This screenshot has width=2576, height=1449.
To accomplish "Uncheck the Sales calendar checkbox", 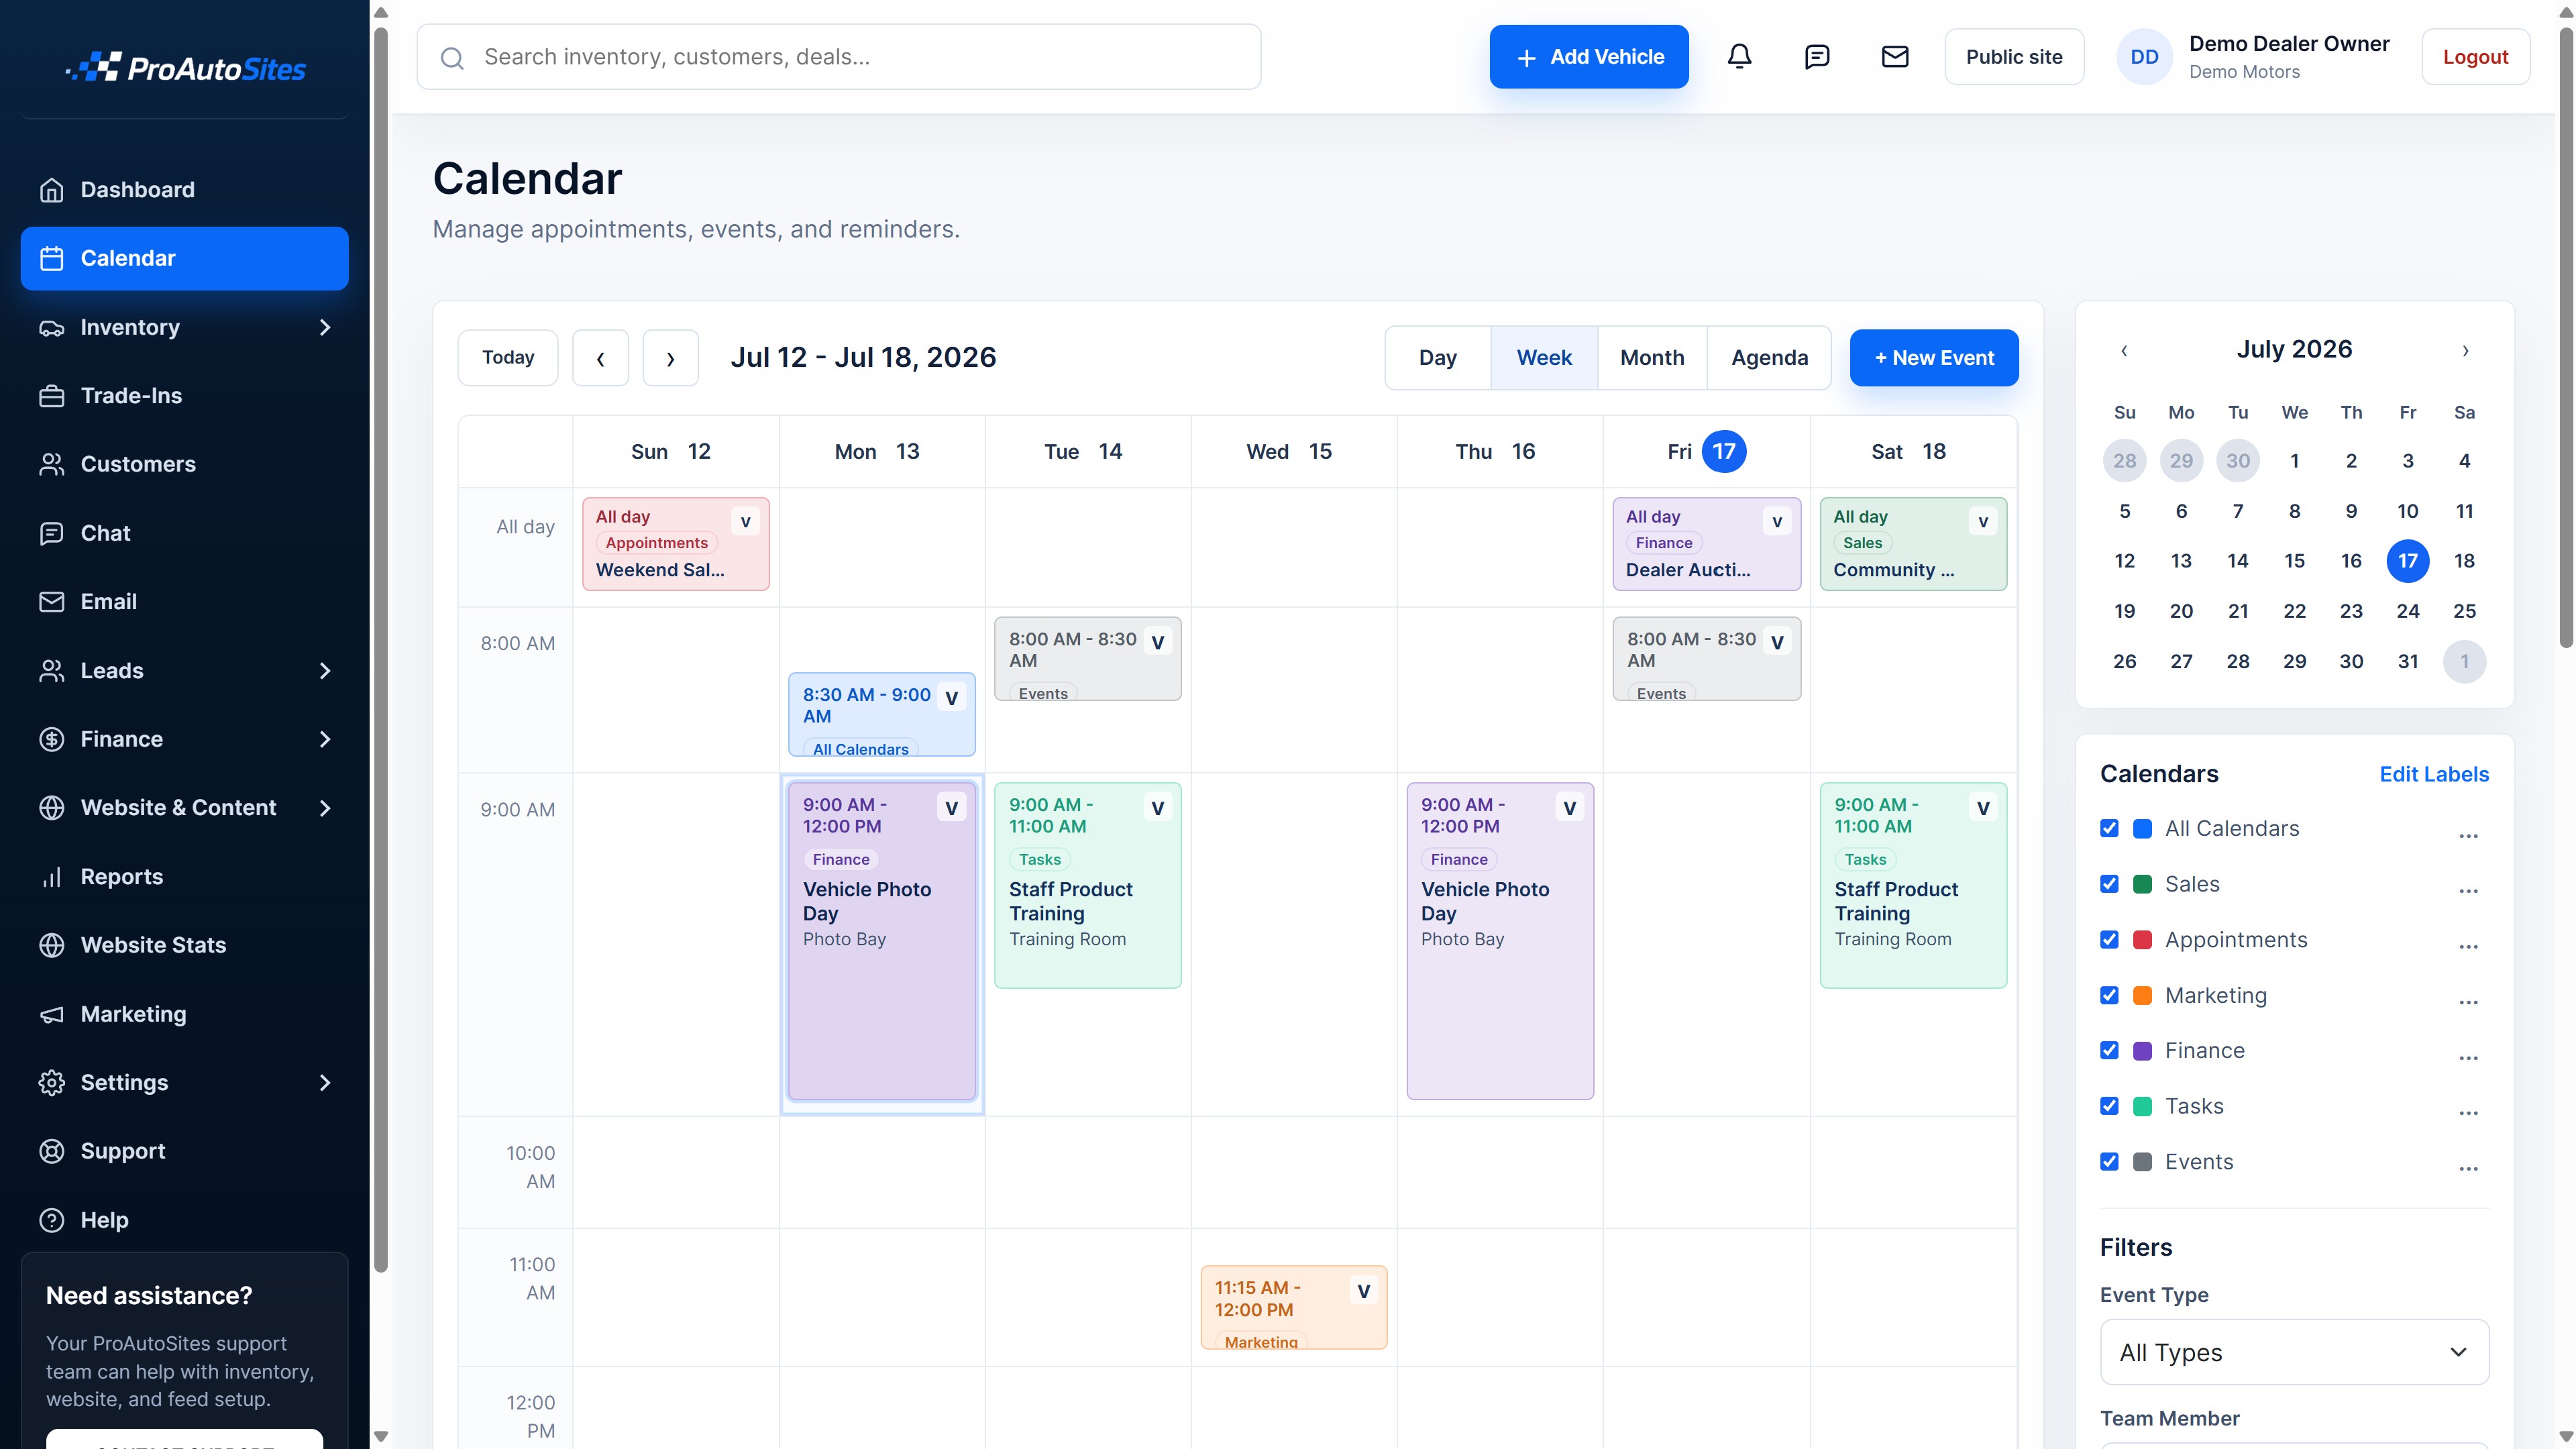I will point(2110,884).
